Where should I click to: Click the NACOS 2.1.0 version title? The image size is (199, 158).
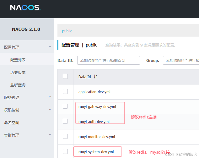coord(26,29)
